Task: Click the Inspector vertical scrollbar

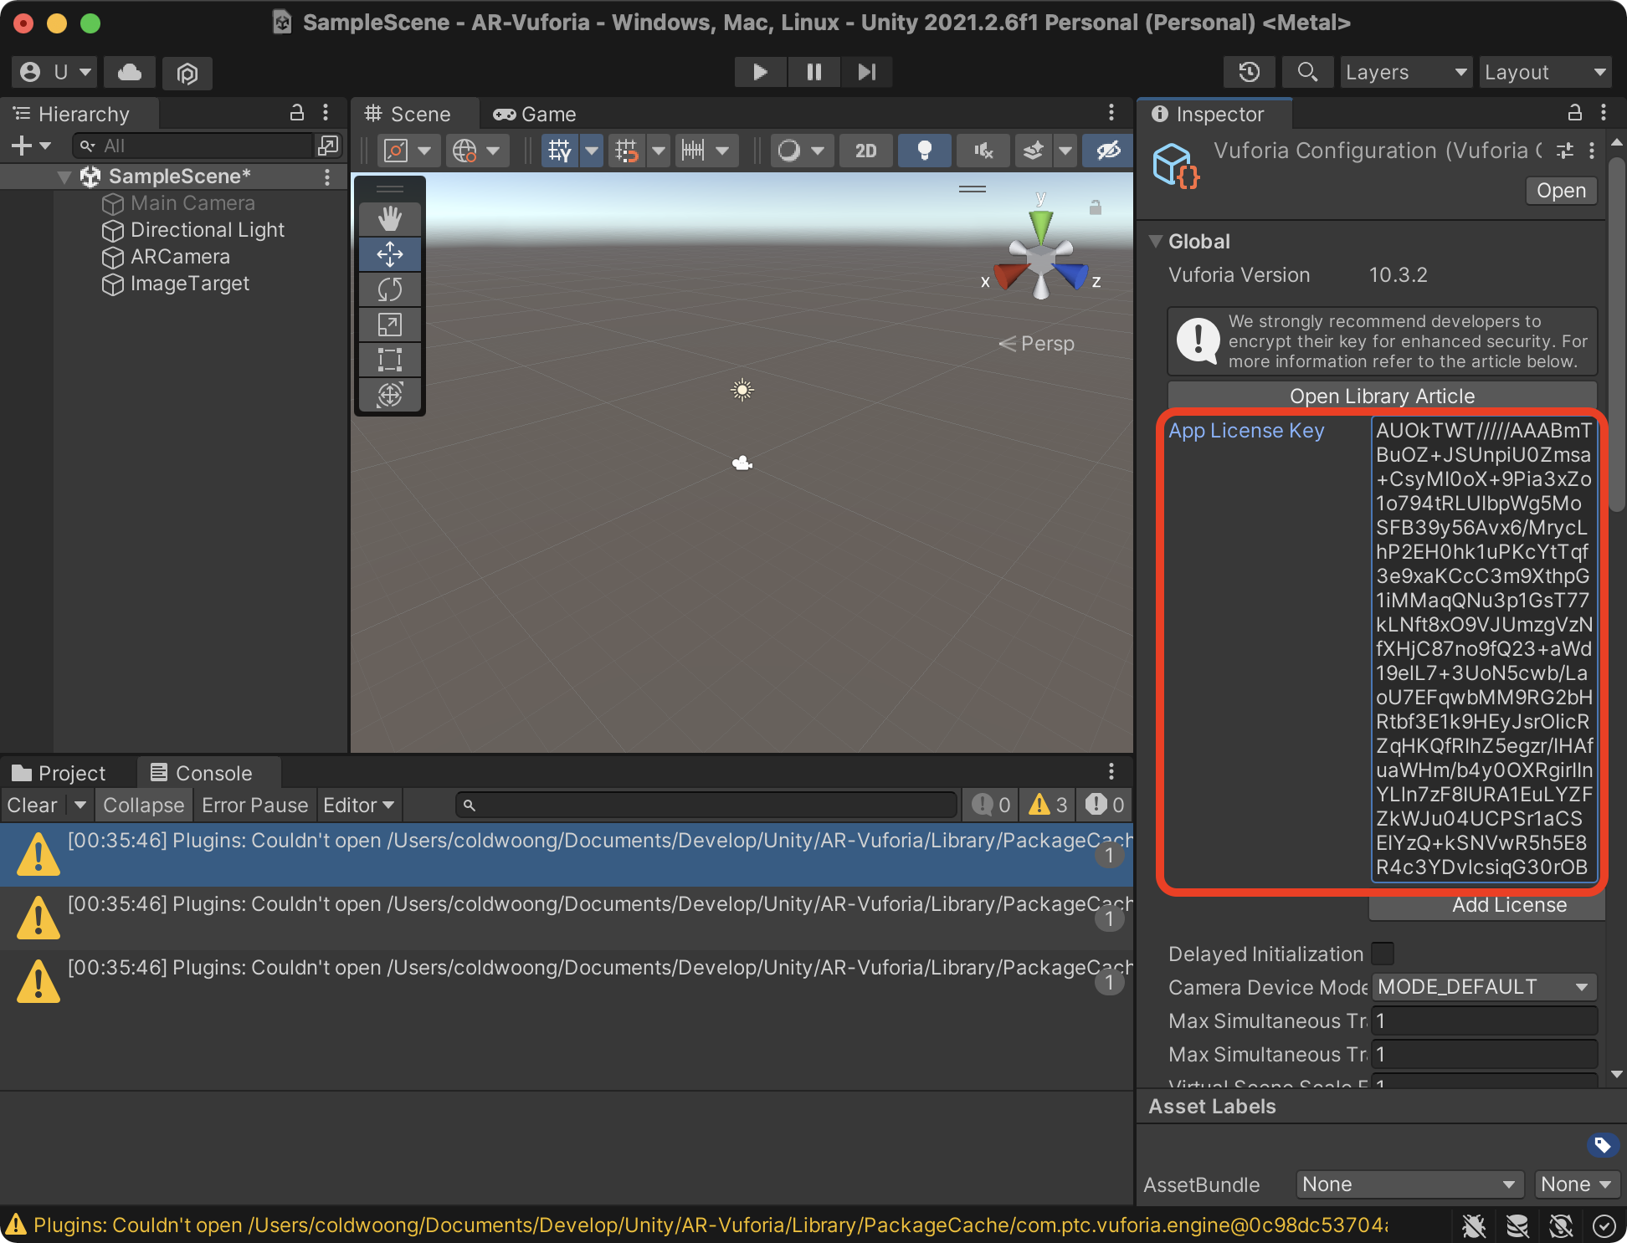Action: (x=1617, y=335)
